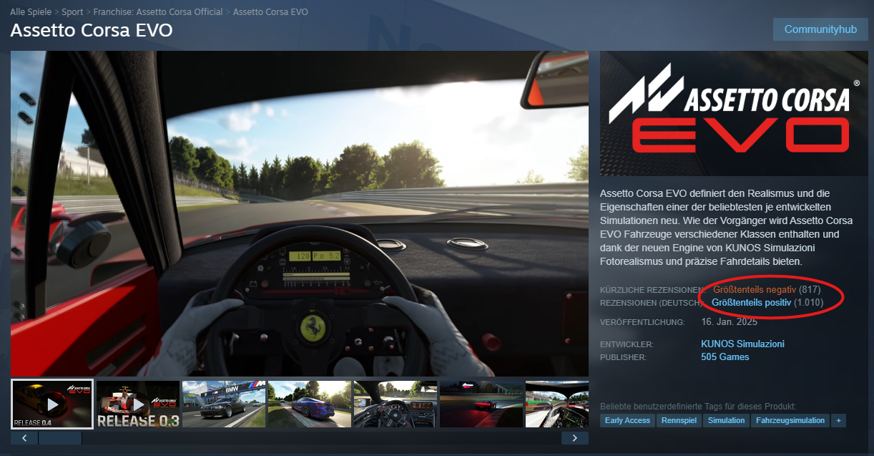Select the blue car sunset screenshot thumbnail
The width and height of the screenshot is (874, 456).
point(310,404)
